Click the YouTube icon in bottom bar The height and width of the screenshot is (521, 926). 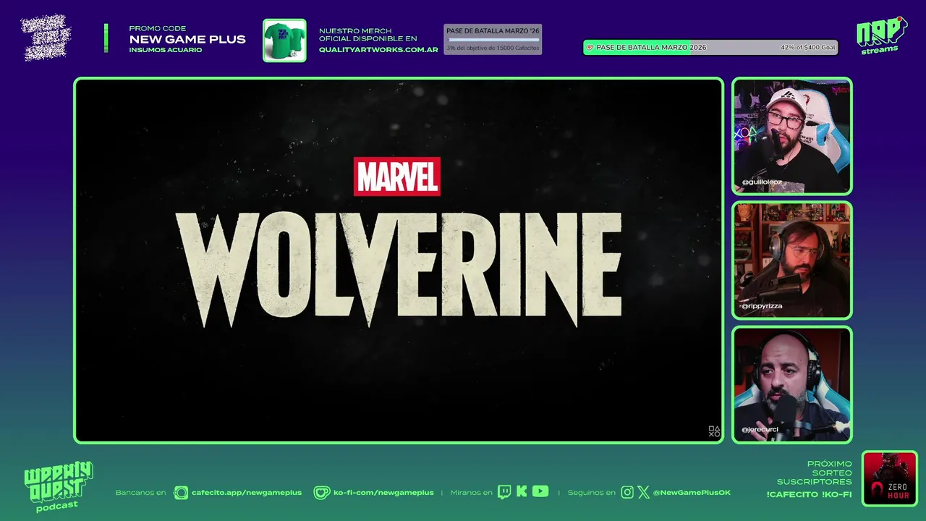[x=540, y=491]
